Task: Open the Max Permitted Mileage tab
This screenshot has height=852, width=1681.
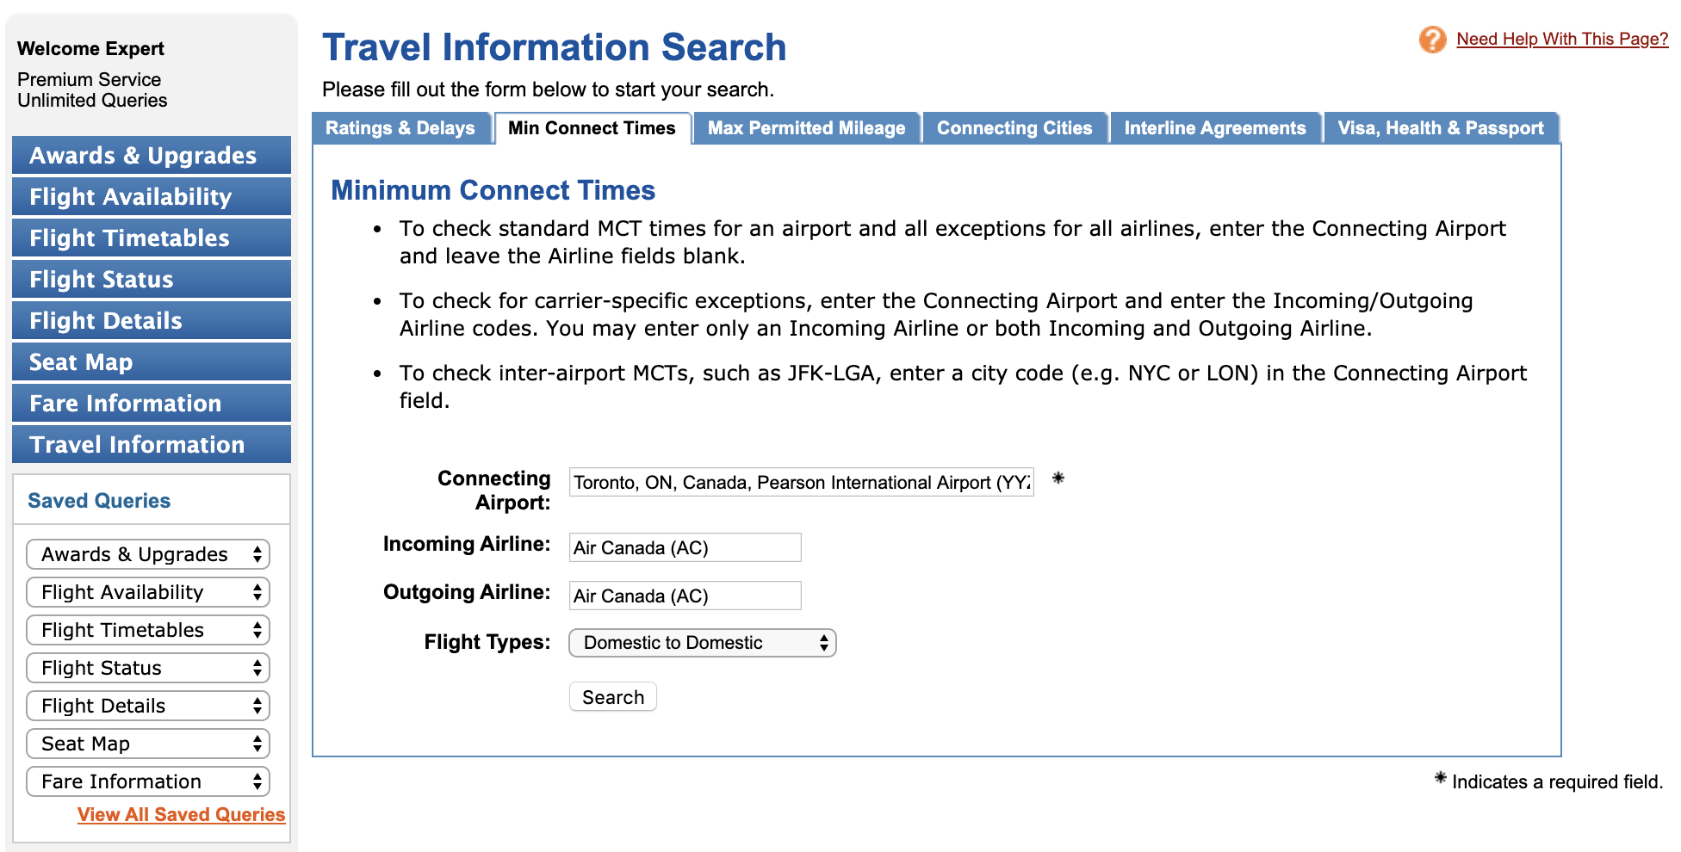Action: point(807,128)
